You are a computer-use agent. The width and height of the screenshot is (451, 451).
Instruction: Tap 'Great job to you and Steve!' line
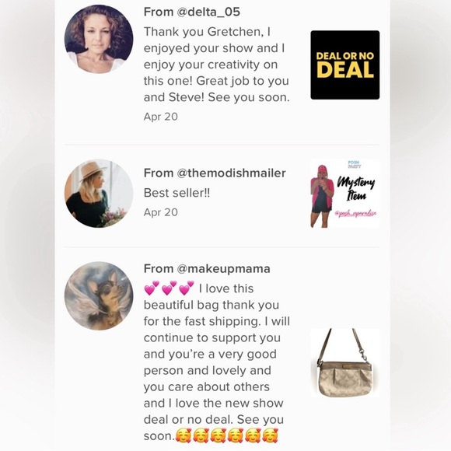click(x=216, y=89)
